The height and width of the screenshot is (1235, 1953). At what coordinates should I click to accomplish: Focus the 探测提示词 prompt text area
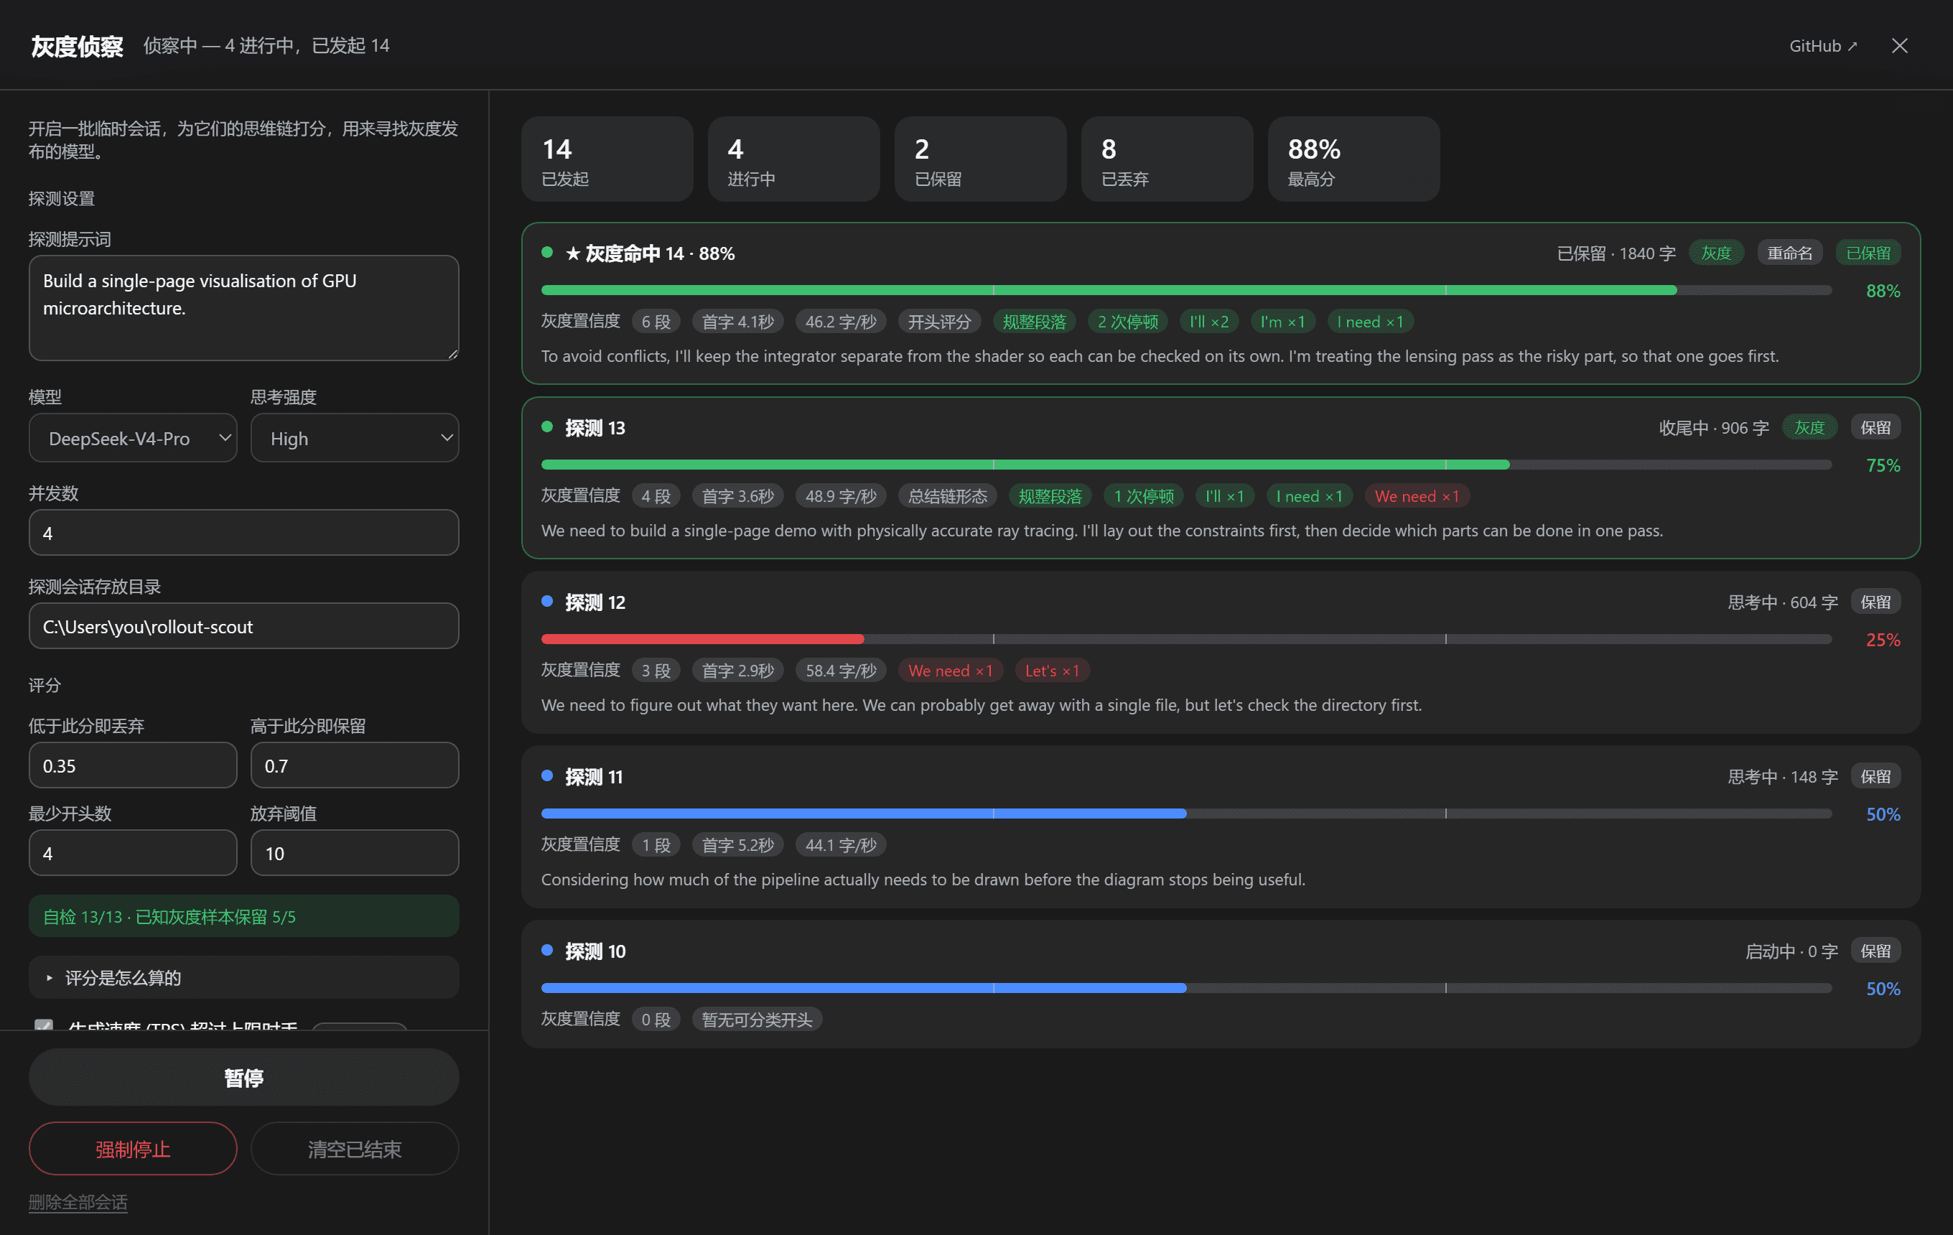243,307
